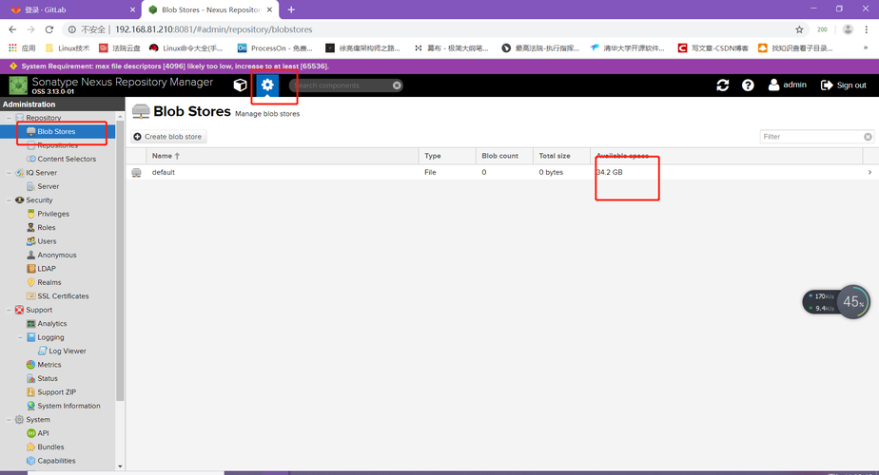The image size is (879, 475).
Task: Open Metrics under Support
Action: (49, 365)
